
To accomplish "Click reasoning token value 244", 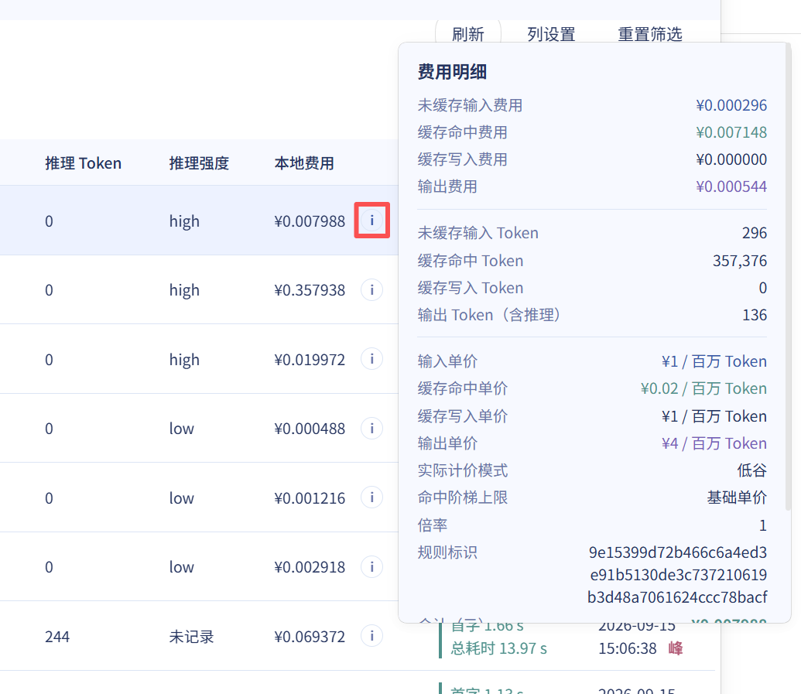I will 57,637.
